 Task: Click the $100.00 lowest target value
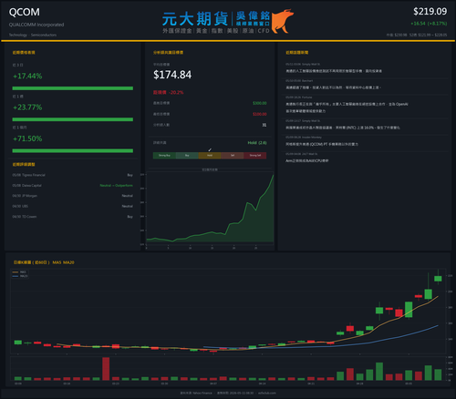click(x=260, y=114)
